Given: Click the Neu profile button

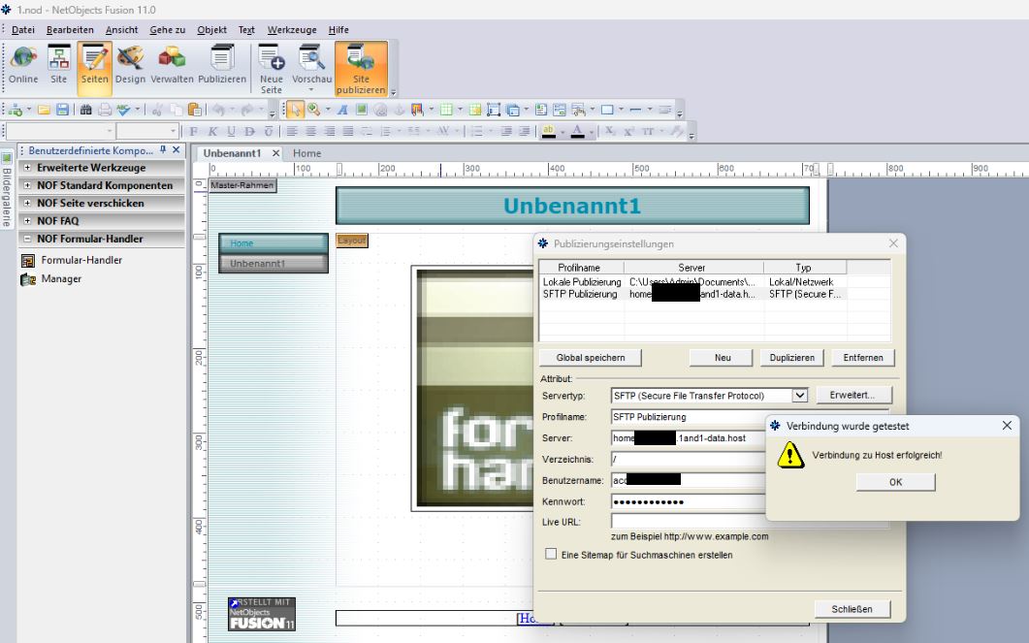Looking at the screenshot, I should [722, 358].
